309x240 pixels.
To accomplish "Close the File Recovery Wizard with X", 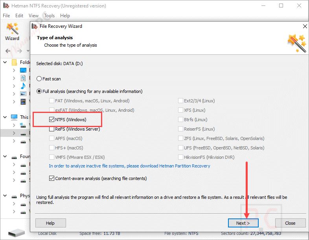I will click(x=305, y=26).
